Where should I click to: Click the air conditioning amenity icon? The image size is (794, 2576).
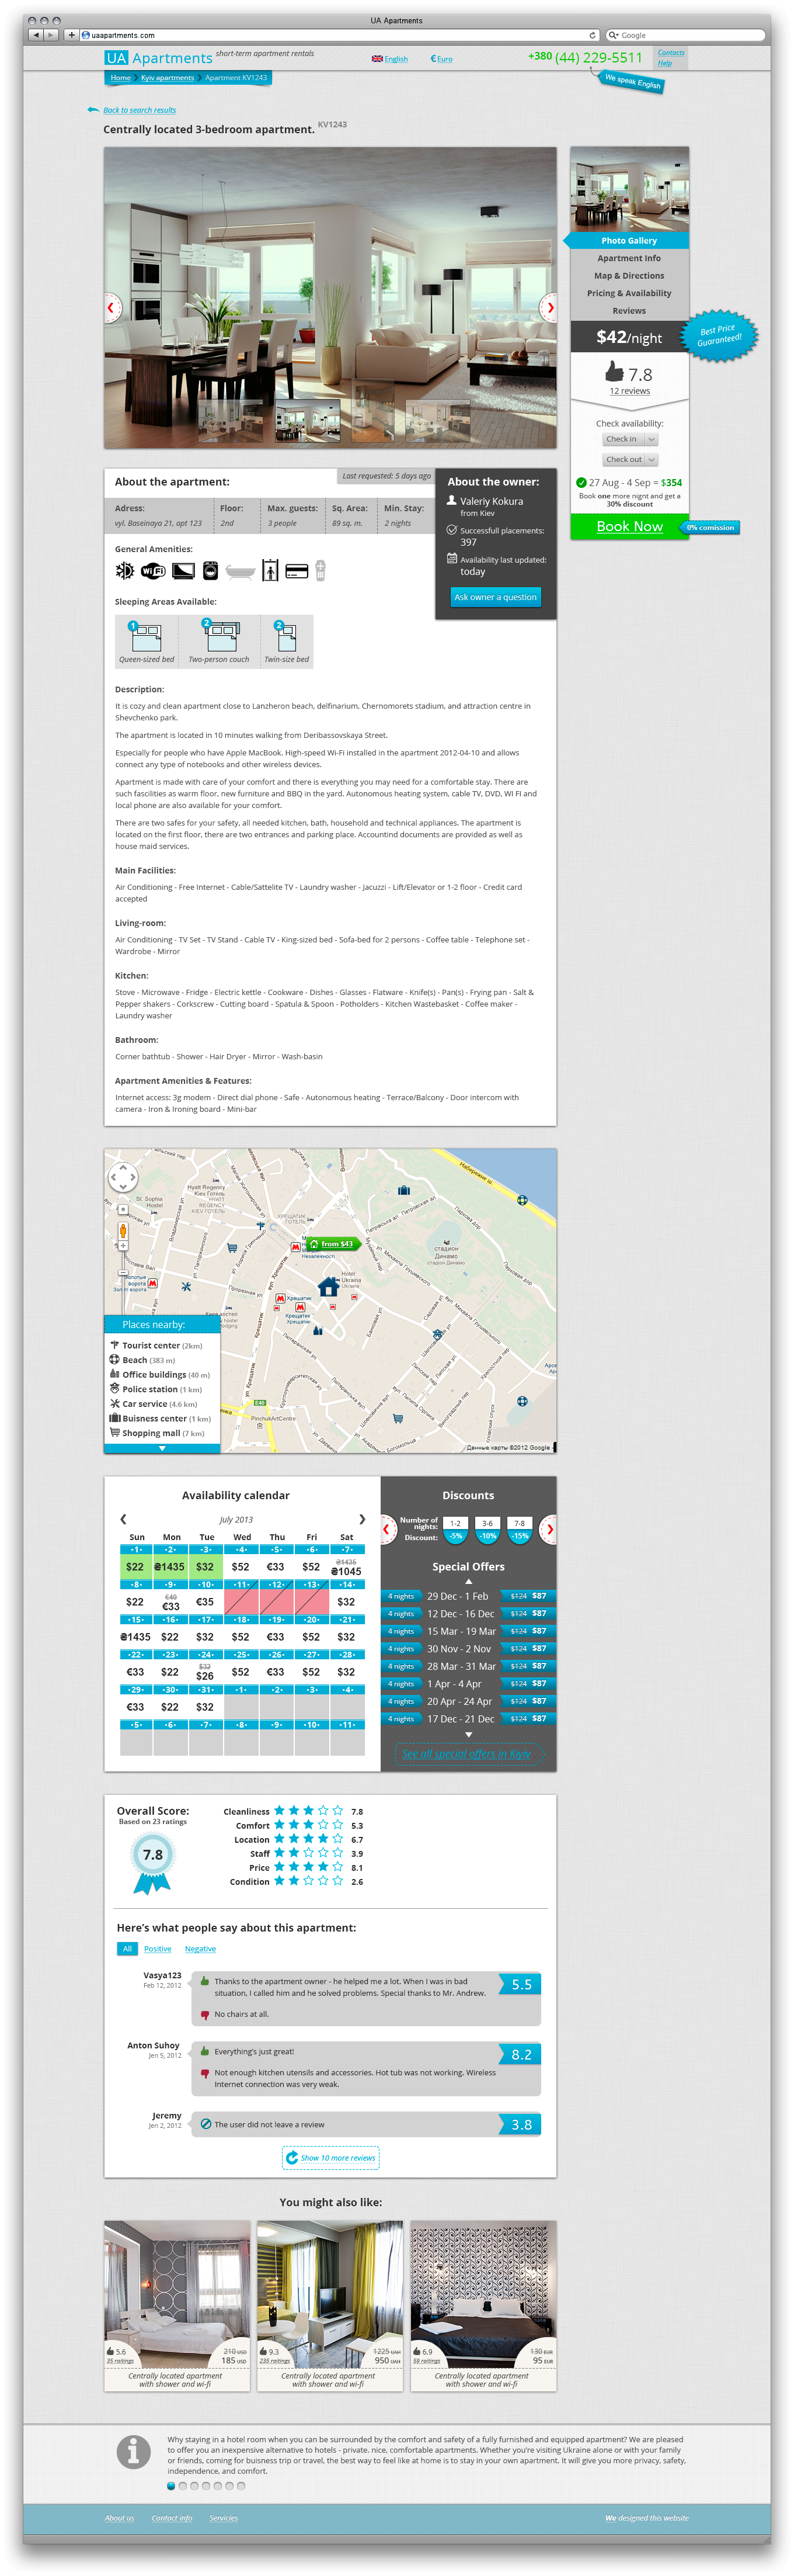pyautogui.click(x=125, y=570)
